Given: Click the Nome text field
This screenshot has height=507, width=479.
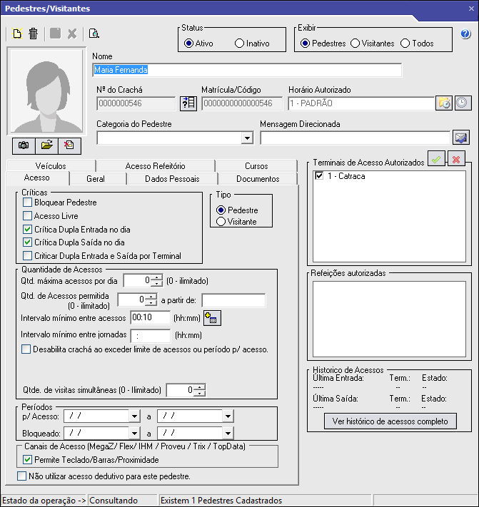Looking at the screenshot, I should pyautogui.click(x=247, y=70).
